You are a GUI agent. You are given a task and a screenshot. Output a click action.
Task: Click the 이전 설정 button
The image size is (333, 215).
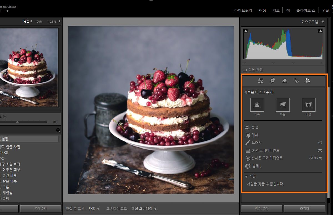click(x=262, y=209)
